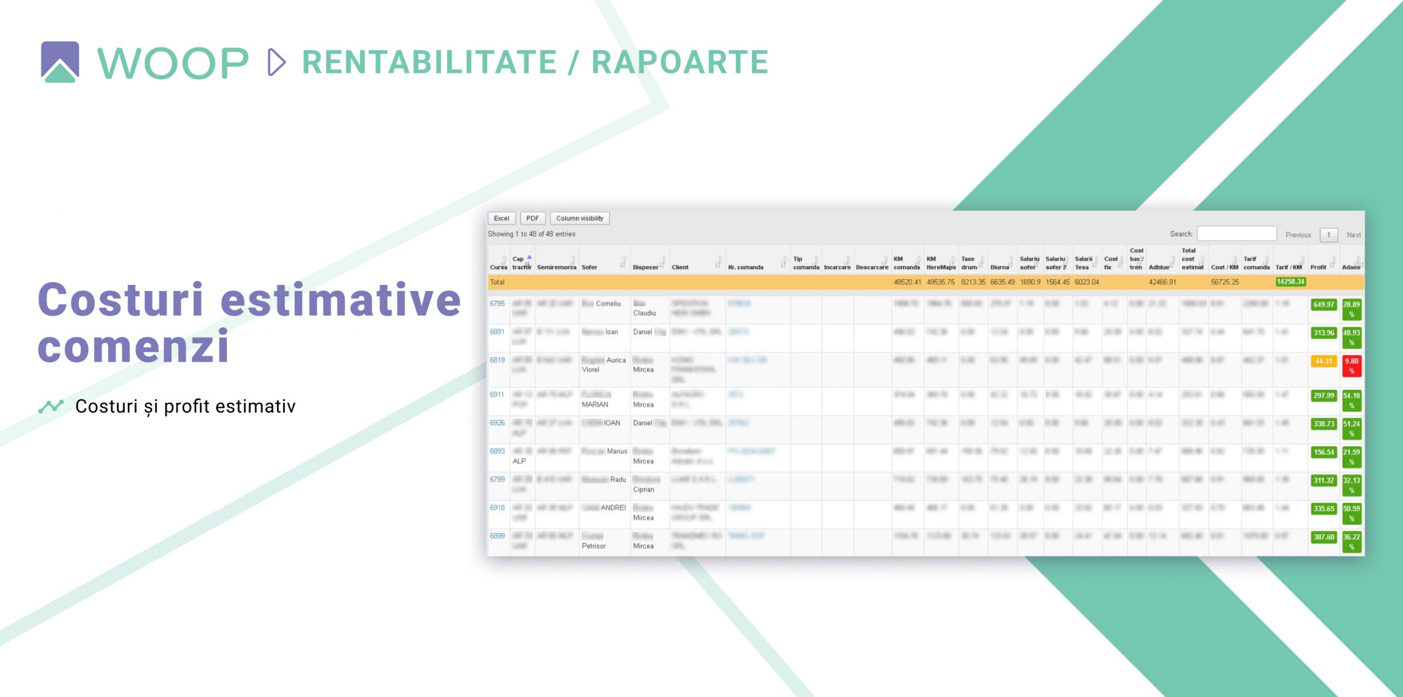Click the Total row value 56725.25
The image size is (1403, 697).
click(x=1225, y=282)
